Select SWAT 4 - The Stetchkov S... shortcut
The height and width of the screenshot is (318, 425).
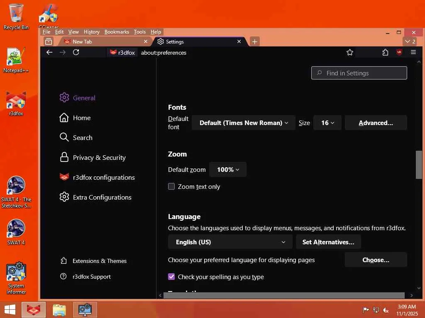pos(16,192)
